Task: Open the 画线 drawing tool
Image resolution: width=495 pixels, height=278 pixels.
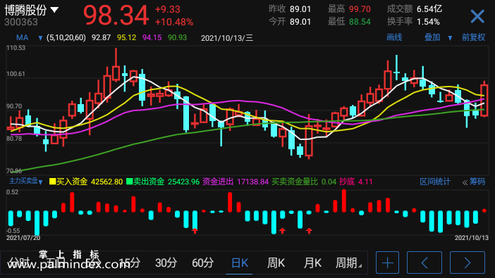Action: pyautogui.click(x=394, y=37)
